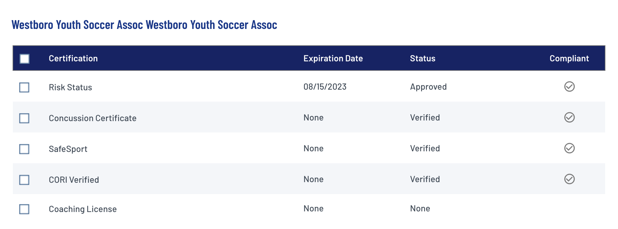Viewport: 618px width, 229px height.
Task: Click the Compliant column header
Action: (569, 59)
